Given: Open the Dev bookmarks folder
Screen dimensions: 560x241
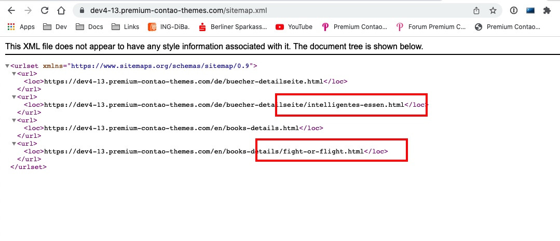Looking at the screenshot, I should [x=55, y=27].
